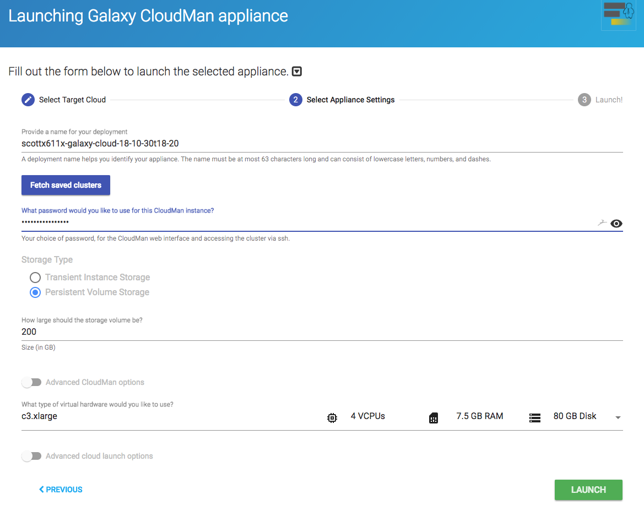This screenshot has width=644, height=516.
Task: Click the Fetch saved clusters button
Action: pyautogui.click(x=66, y=185)
